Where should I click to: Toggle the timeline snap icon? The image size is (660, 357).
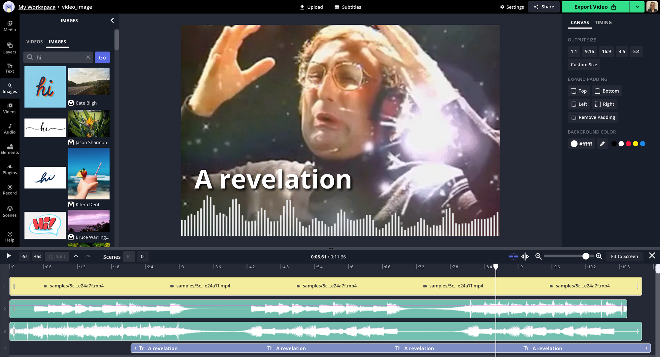513,256
